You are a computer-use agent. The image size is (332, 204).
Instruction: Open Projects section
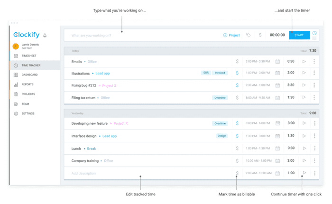28,94
